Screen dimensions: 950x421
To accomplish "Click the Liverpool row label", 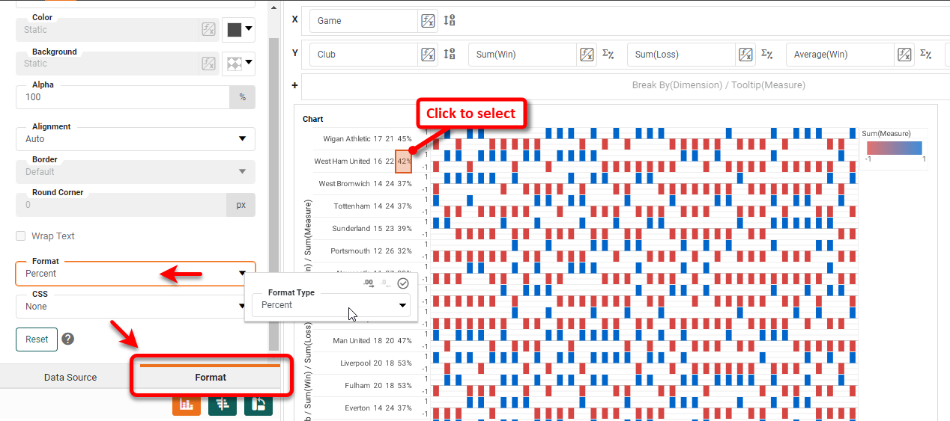I will pyautogui.click(x=356, y=363).
